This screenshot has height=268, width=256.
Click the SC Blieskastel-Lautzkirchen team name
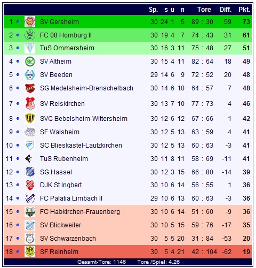click(81, 146)
